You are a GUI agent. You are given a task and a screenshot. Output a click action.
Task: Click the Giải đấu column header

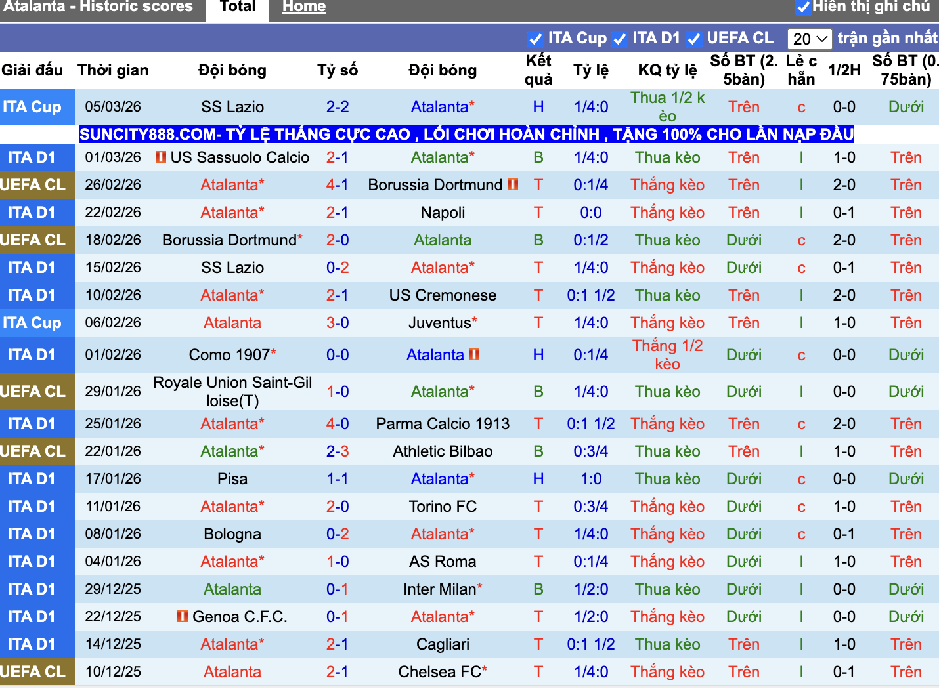(x=32, y=70)
